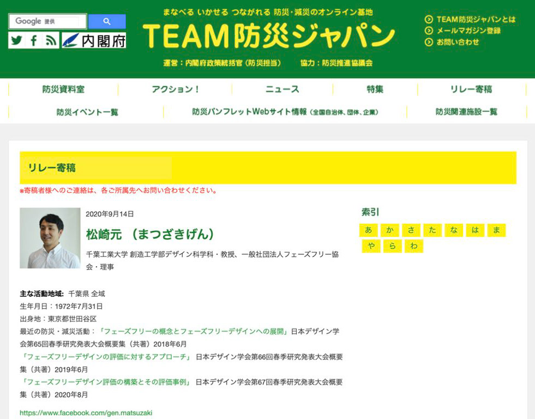Open link フェーズフリーの概念とフェーズフリーデザインへの展開
This screenshot has height=419, width=535.
194,331
